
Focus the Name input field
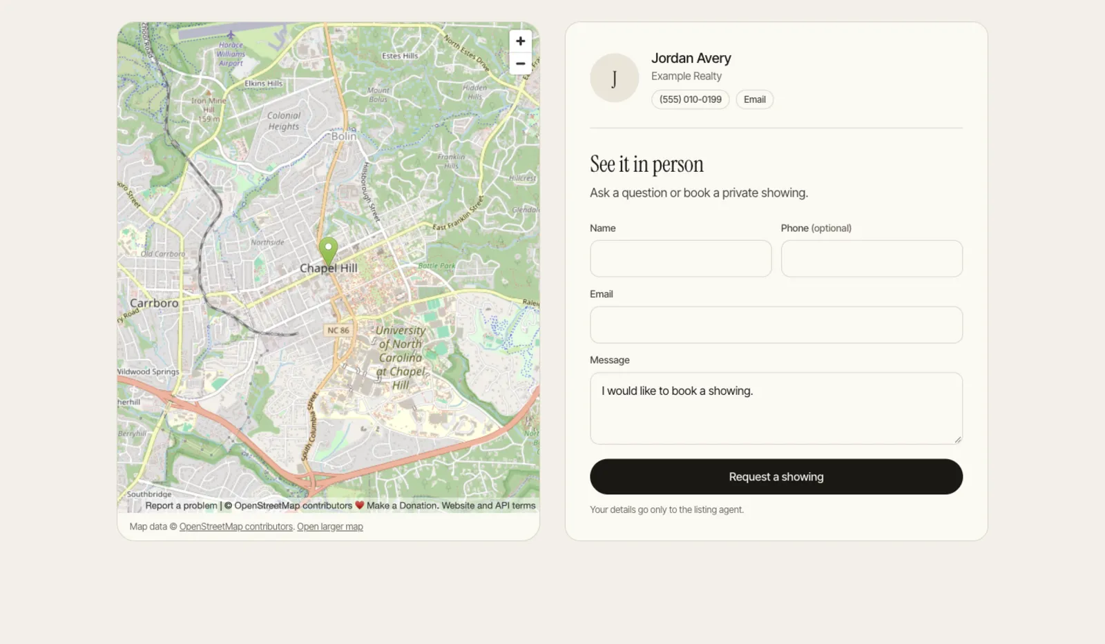681,259
